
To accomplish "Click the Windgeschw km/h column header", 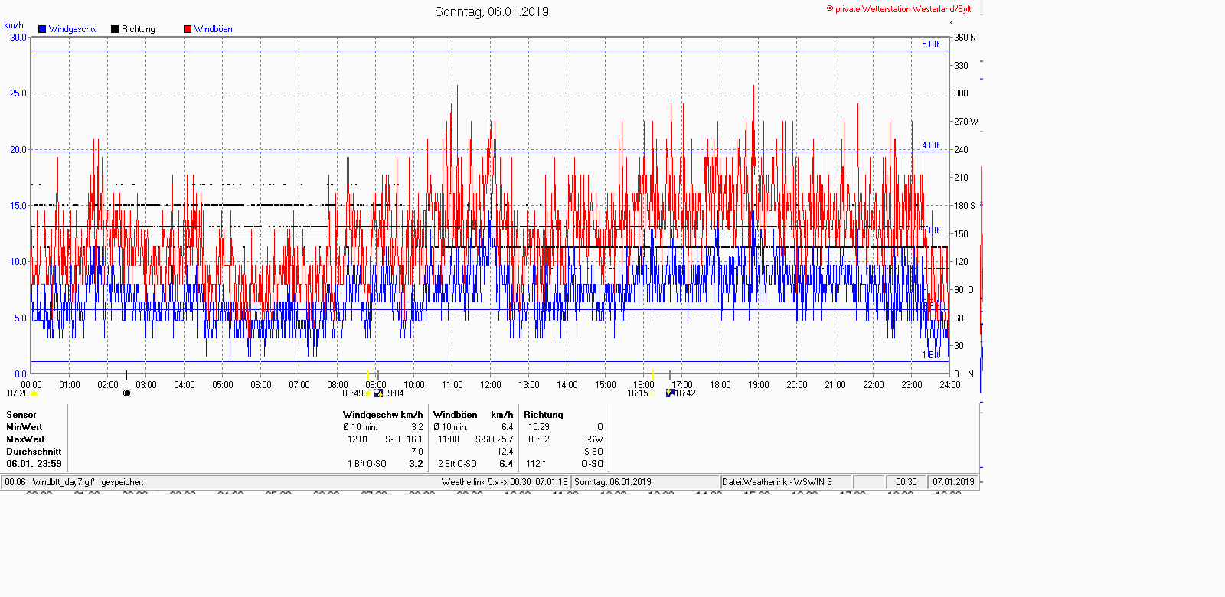I will (x=383, y=415).
